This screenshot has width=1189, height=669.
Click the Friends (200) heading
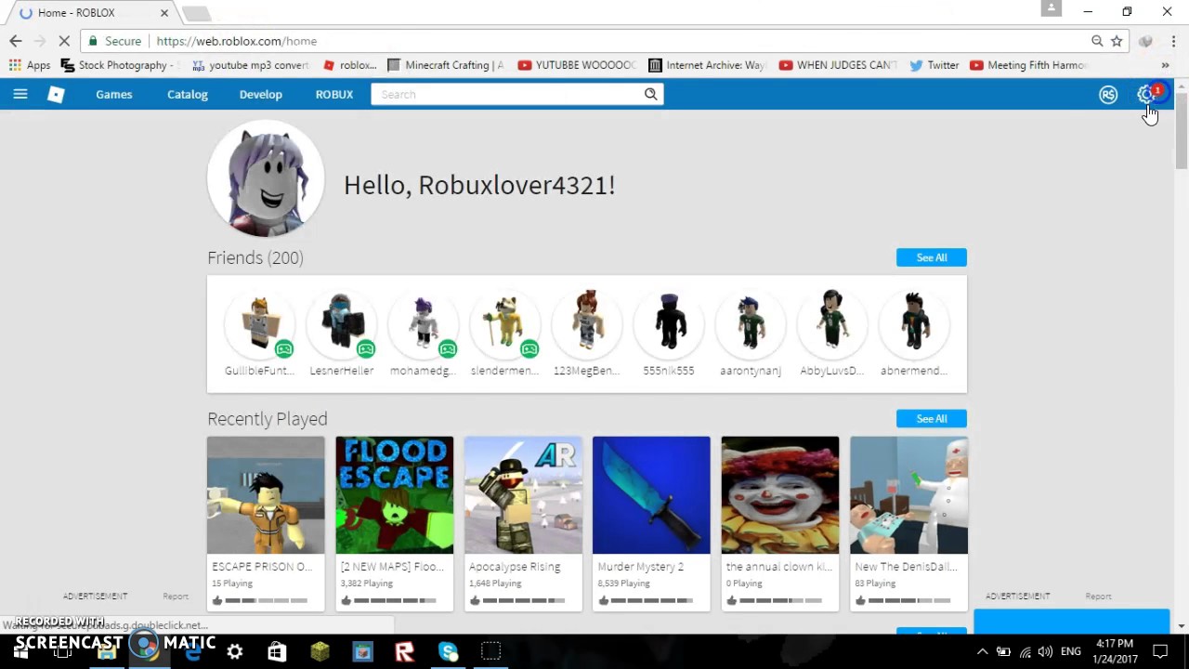(255, 257)
